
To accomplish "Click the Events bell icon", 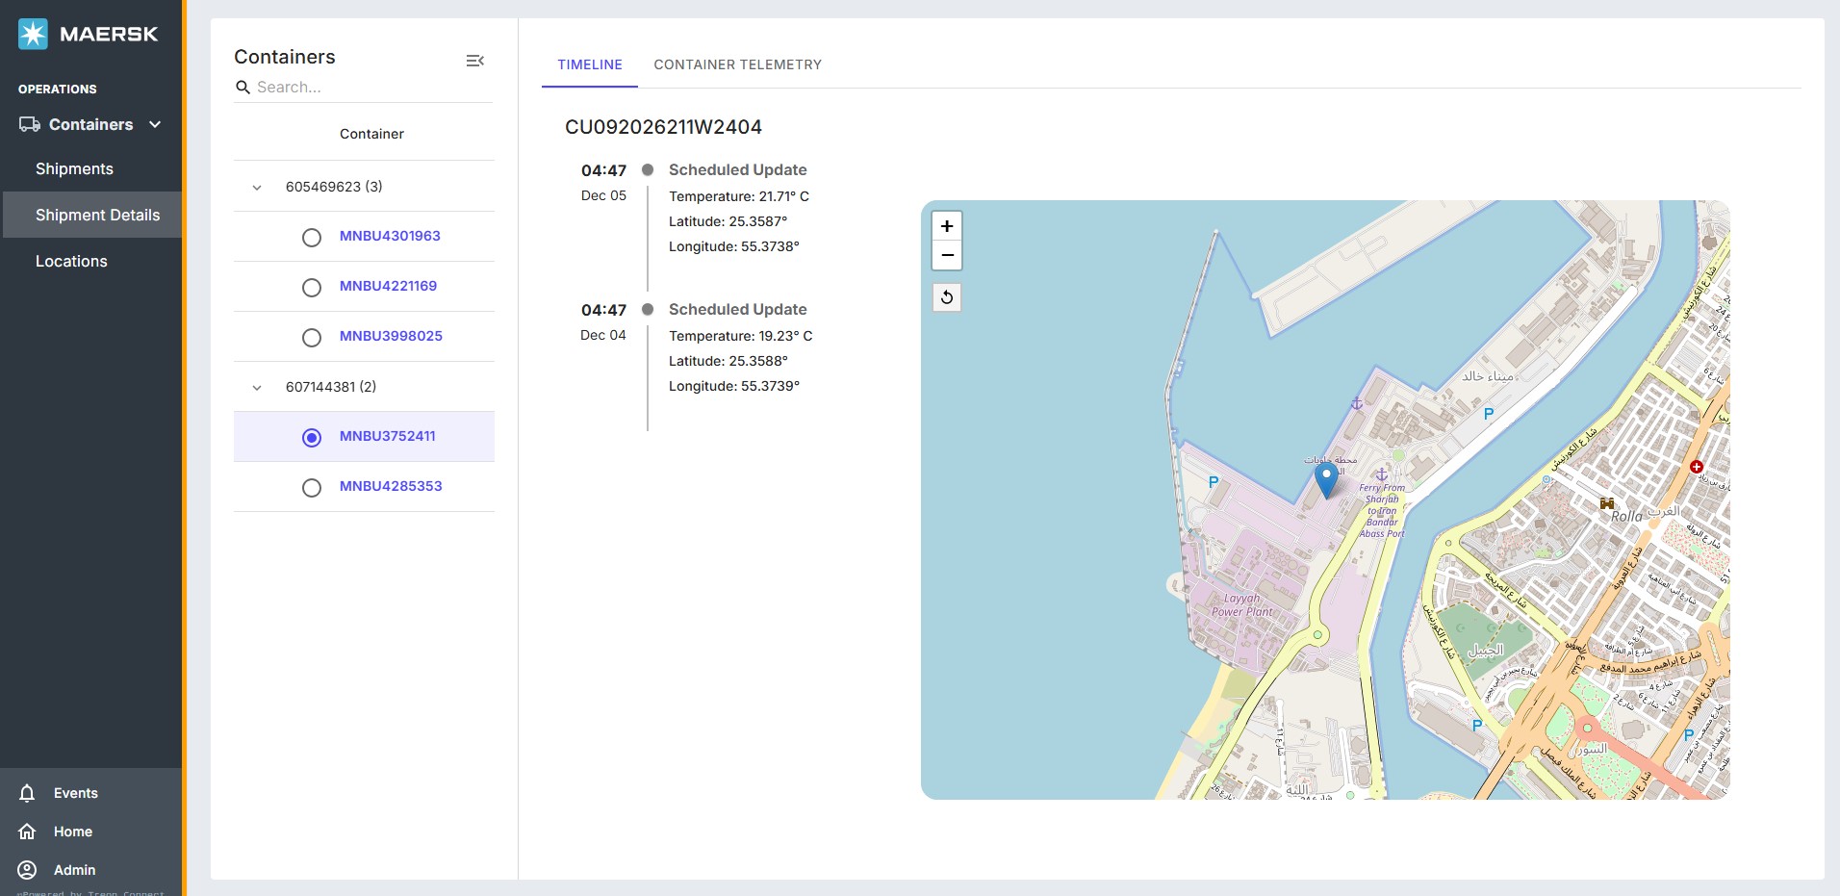I will point(27,793).
